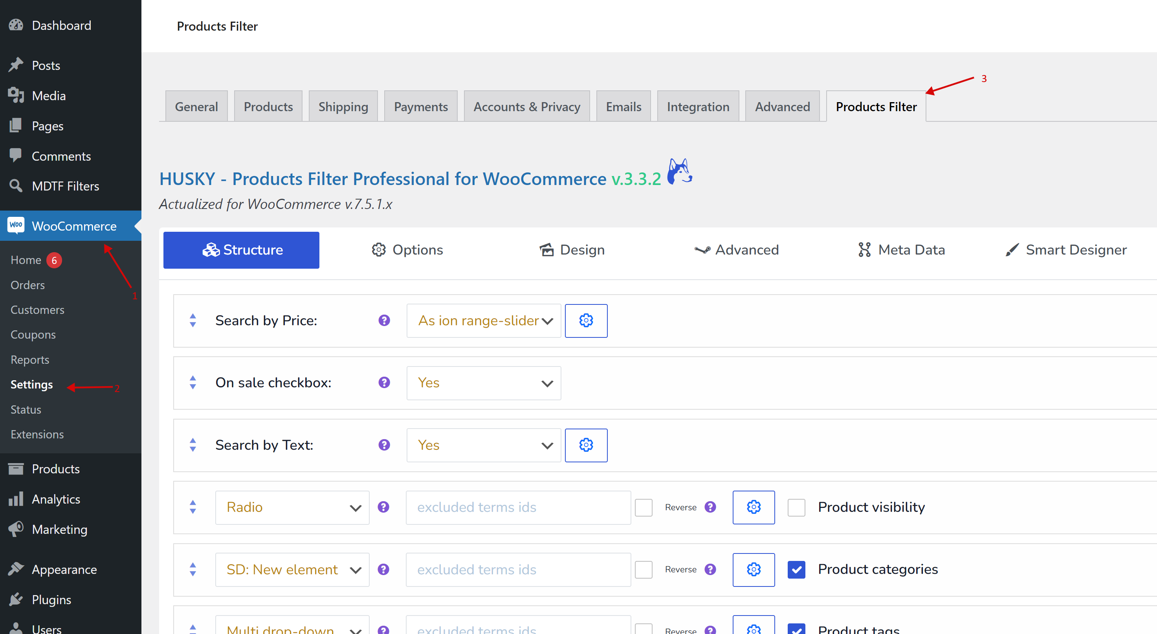Click Reverse help icon in Product categories row
Viewport: 1157px width, 634px height.
pos(710,569)
